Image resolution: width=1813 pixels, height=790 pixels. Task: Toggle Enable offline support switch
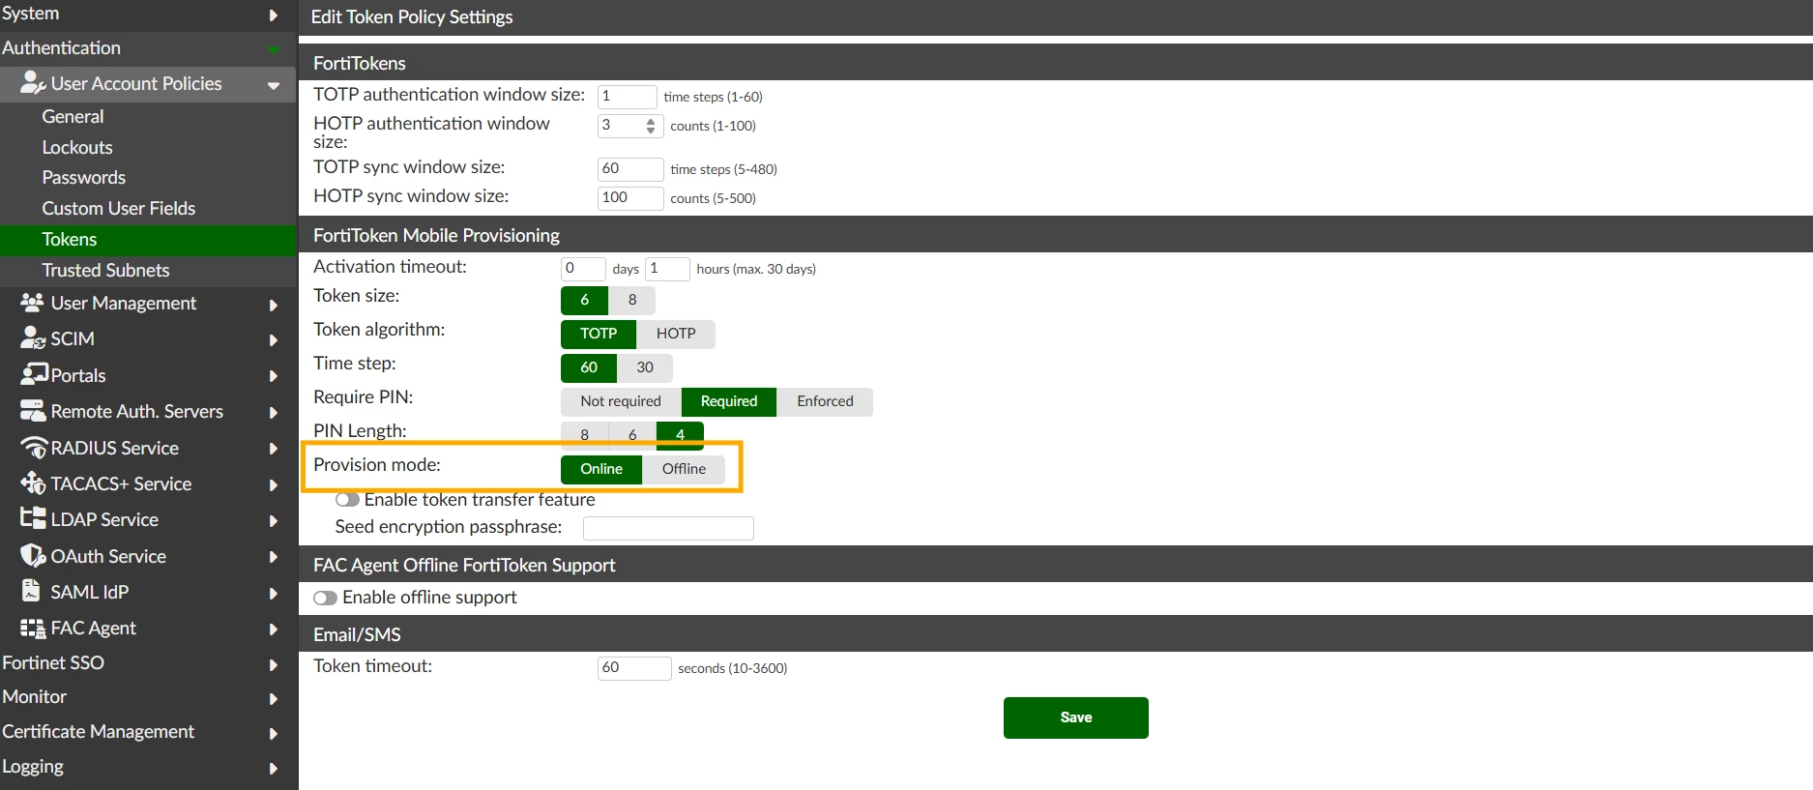pyautogui.click(x=325, y=598)
